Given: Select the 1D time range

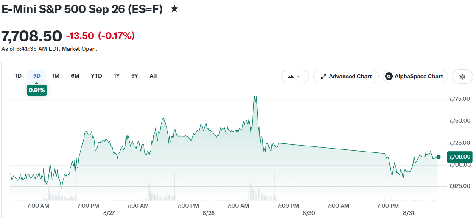Looking at the screenshot, I should pyautogui.click(x=18, y=76).
